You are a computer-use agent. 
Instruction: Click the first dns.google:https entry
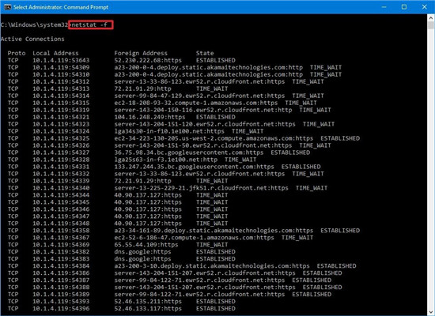[142, 252]
